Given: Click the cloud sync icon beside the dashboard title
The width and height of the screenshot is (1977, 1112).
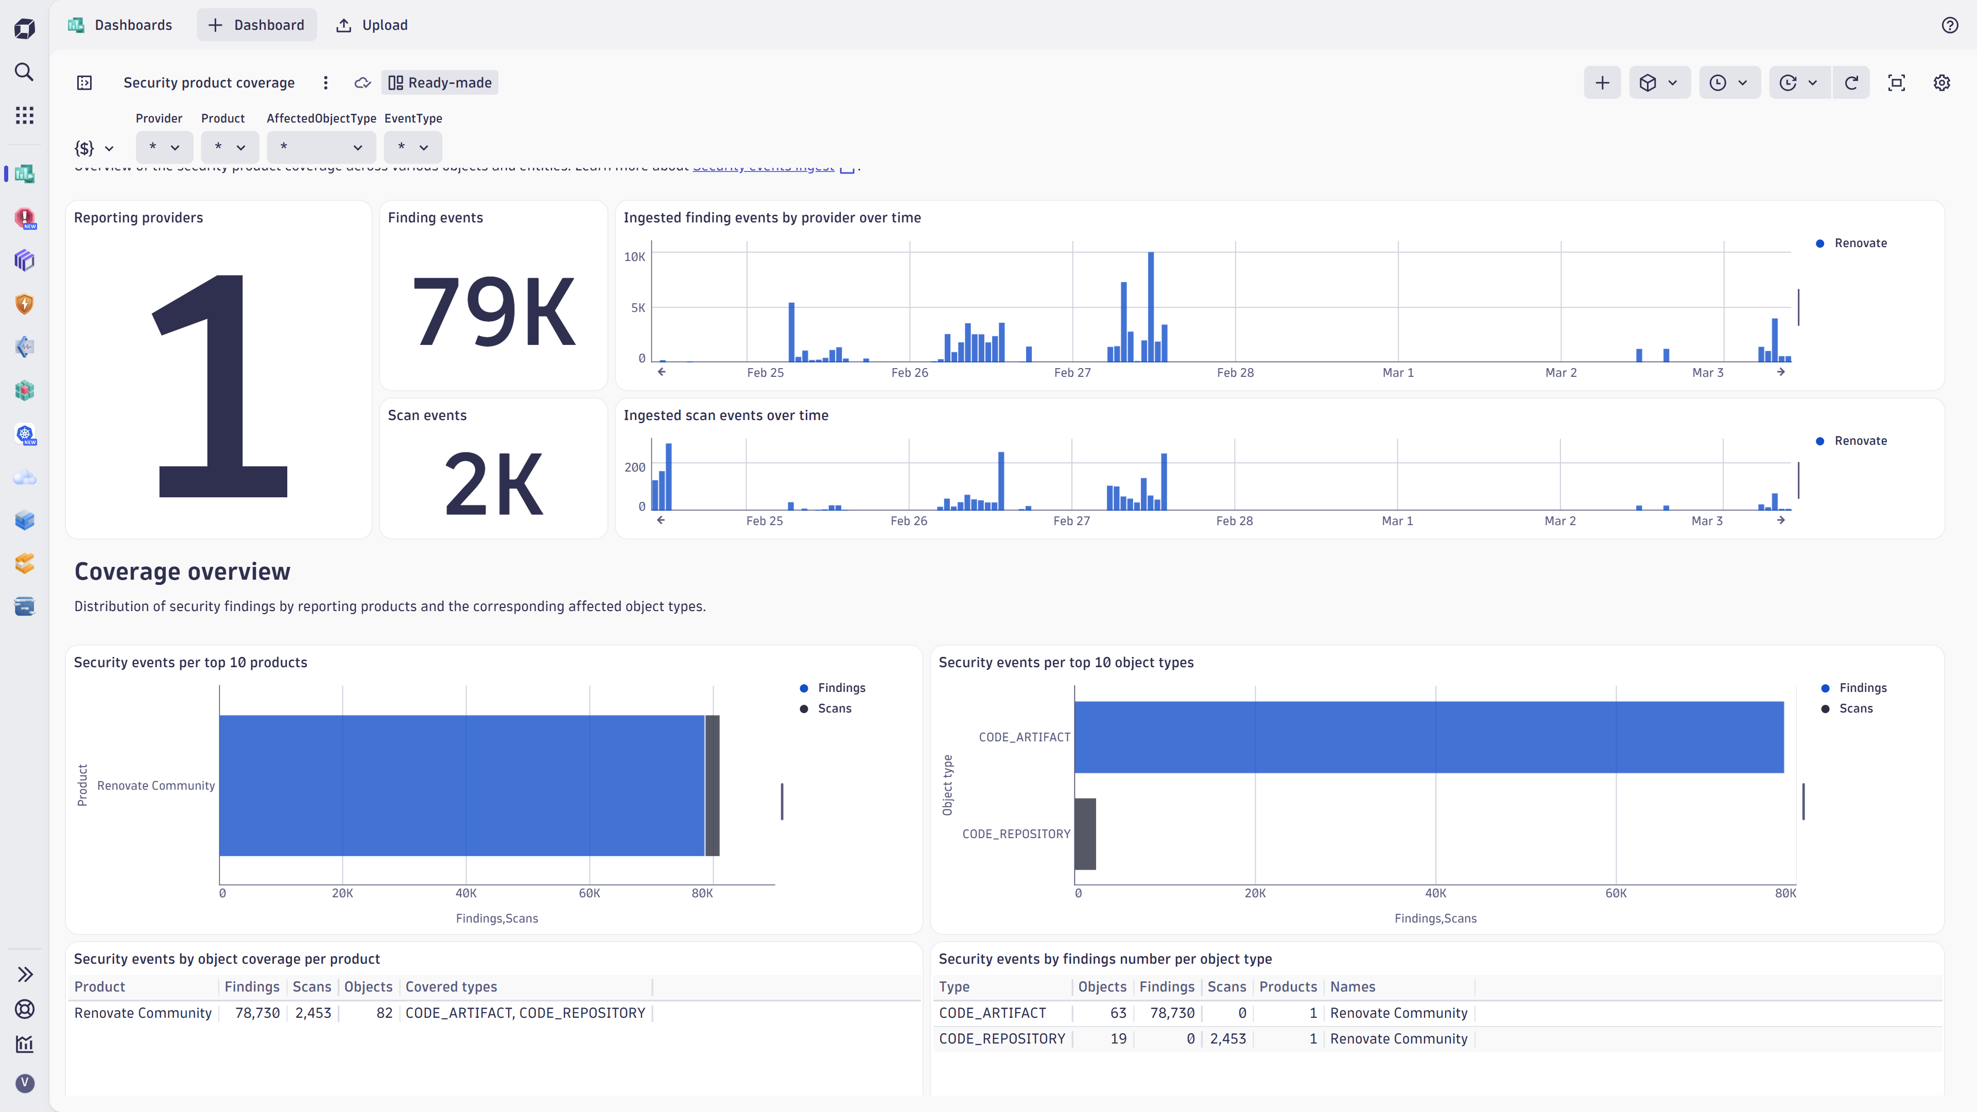Looking at the screenshot, I should [361, 82].
